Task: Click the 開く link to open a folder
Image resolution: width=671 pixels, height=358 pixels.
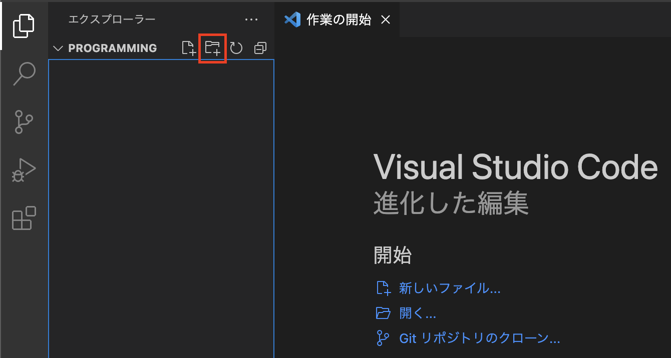Action: tap(418, 313)
